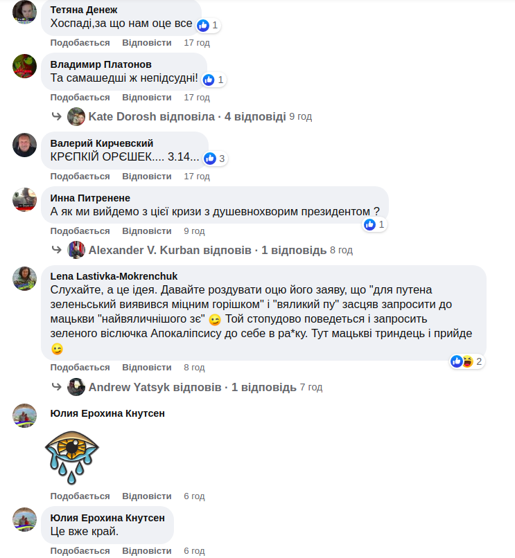Image resolution: width=515 pixels, height=558 pixels.
Task: Open reactions on Валерий Кирчевский comment
Action: pos(216,159)
